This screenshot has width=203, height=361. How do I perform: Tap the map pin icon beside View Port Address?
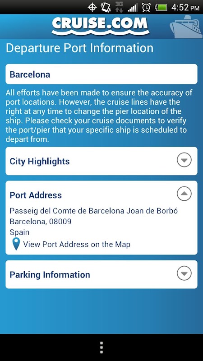[16, 244]
